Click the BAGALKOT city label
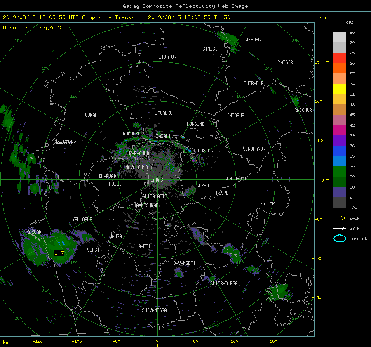 165,113
